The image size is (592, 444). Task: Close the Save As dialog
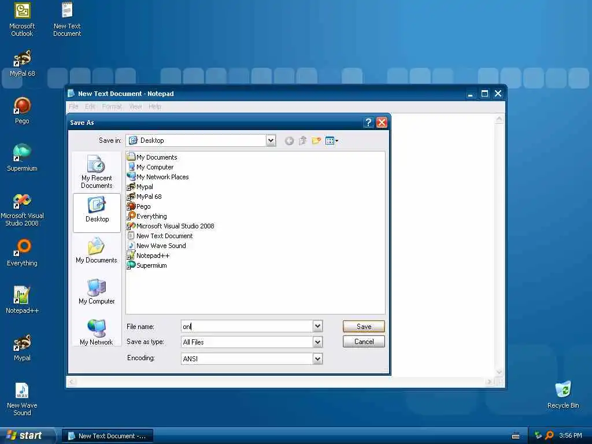(x=382, y=123)
